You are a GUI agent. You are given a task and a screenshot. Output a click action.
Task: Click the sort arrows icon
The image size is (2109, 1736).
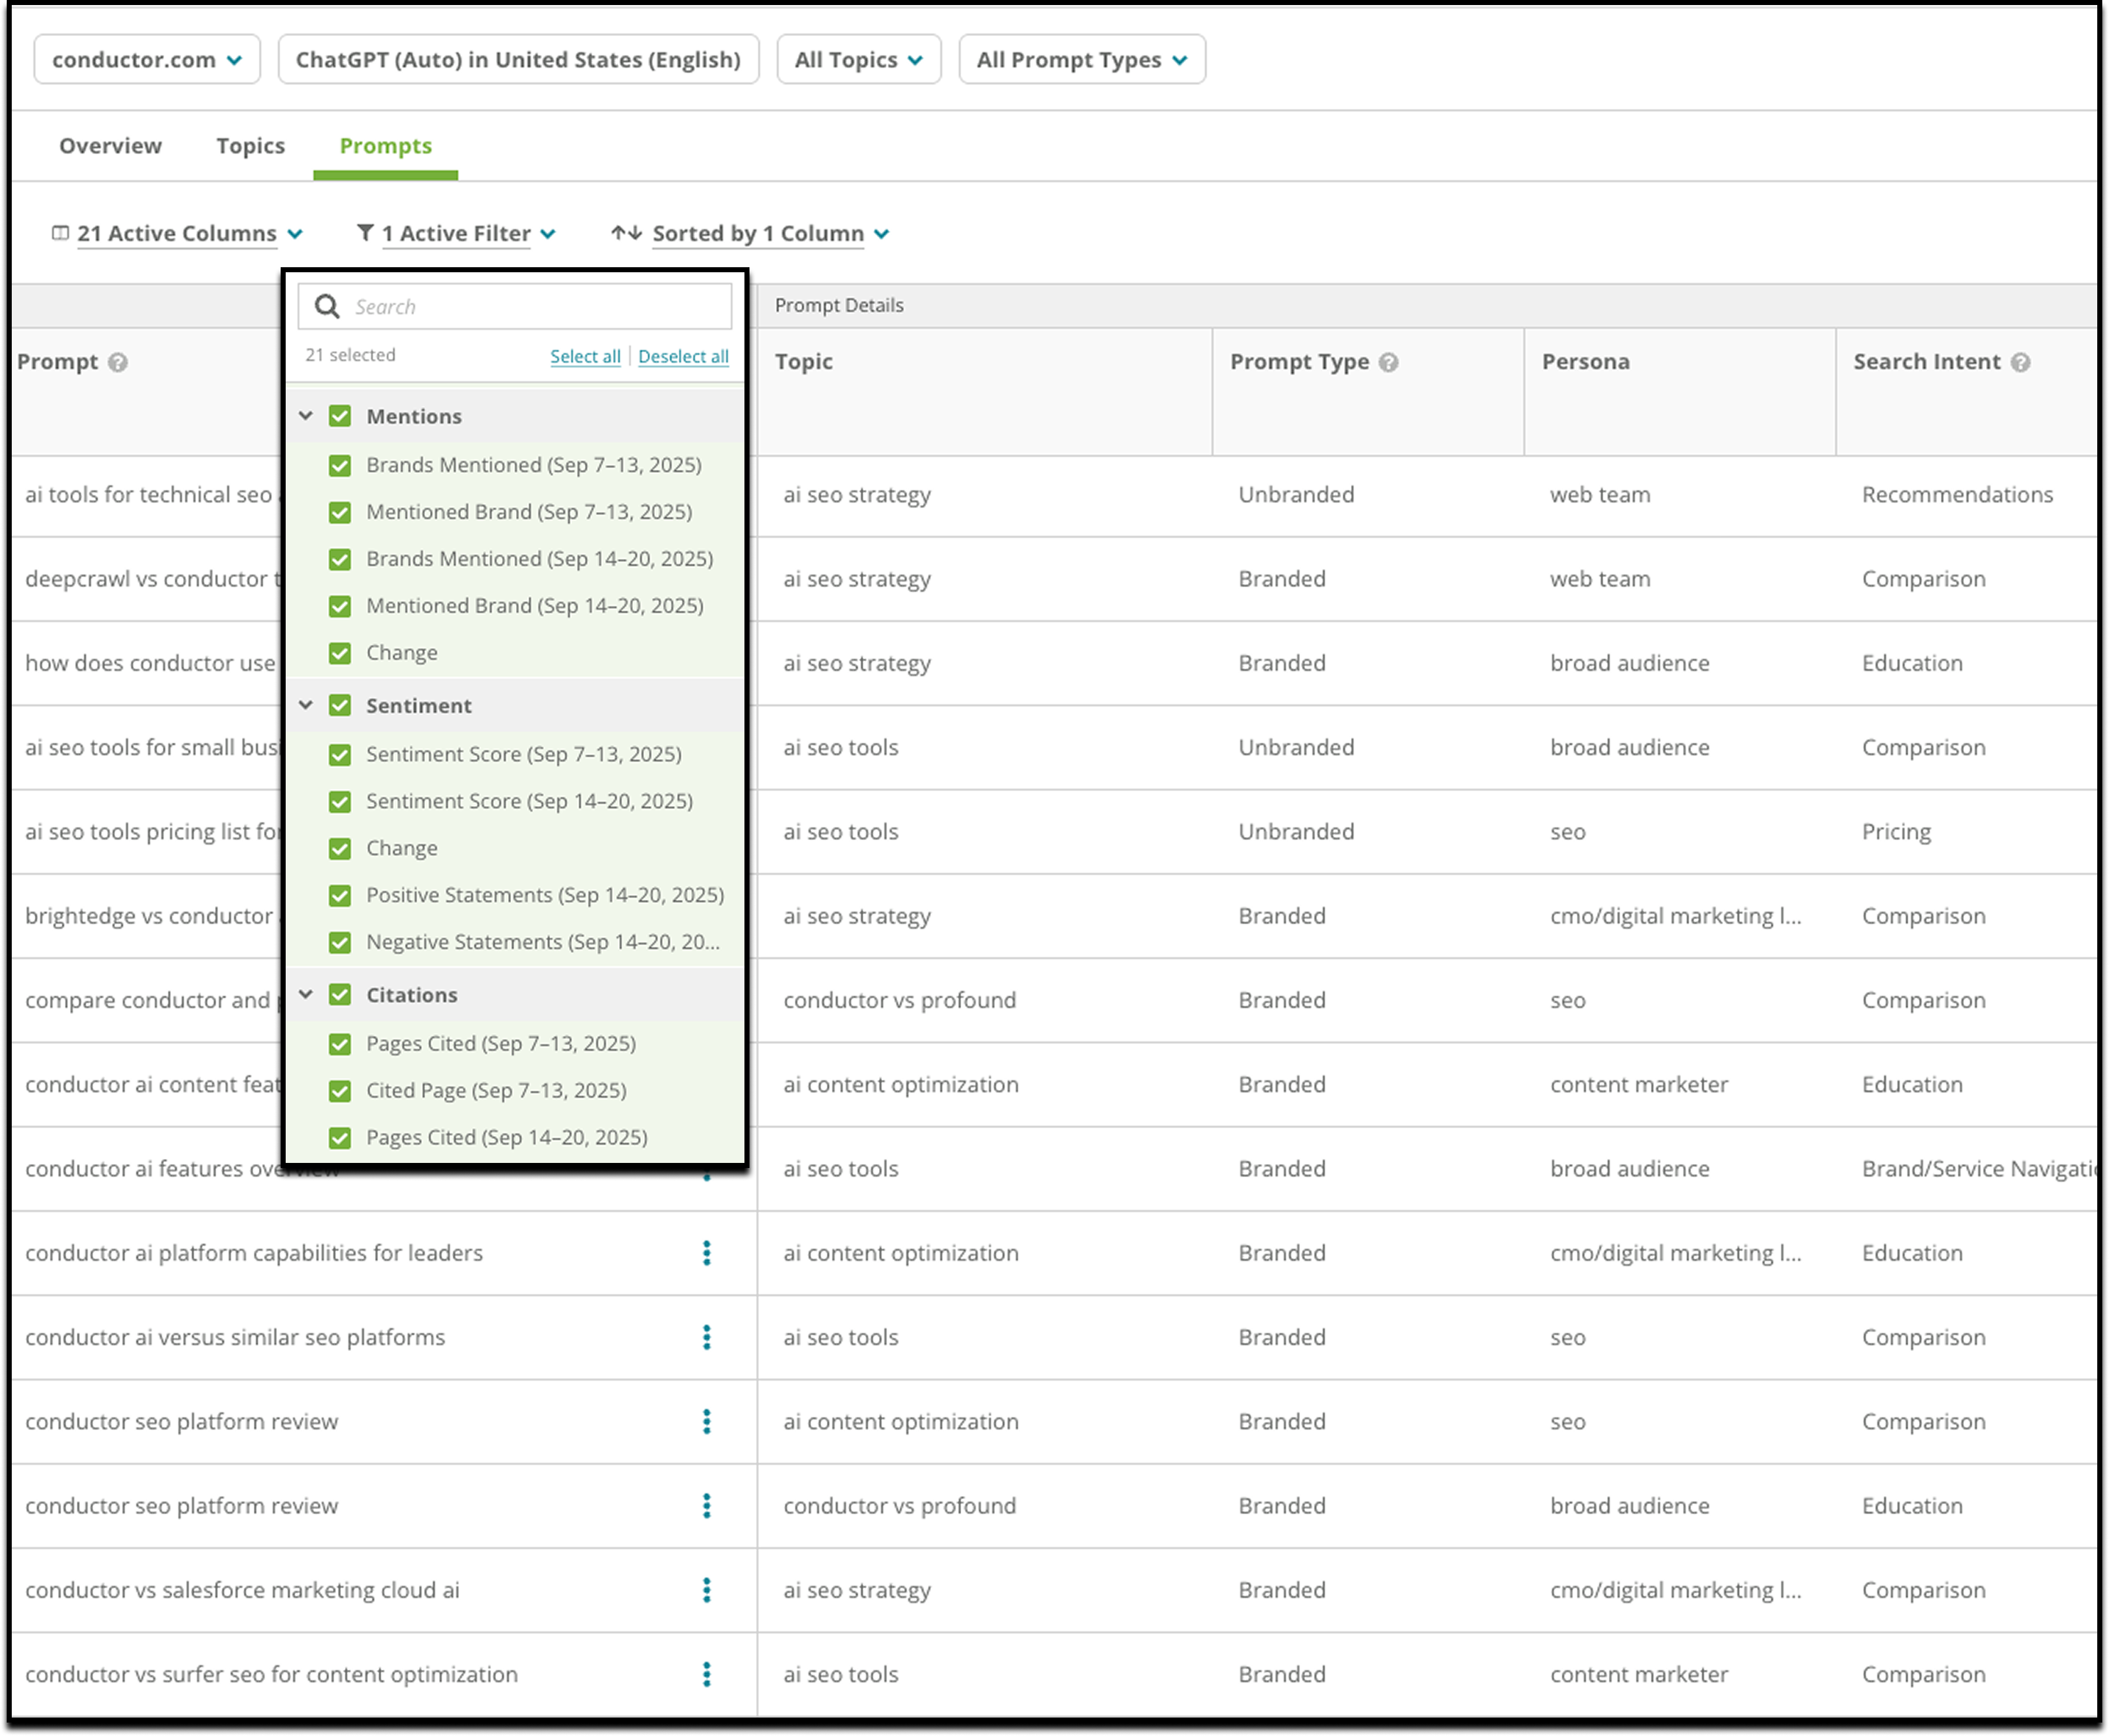pyautogui.click(x=626, y=233)
